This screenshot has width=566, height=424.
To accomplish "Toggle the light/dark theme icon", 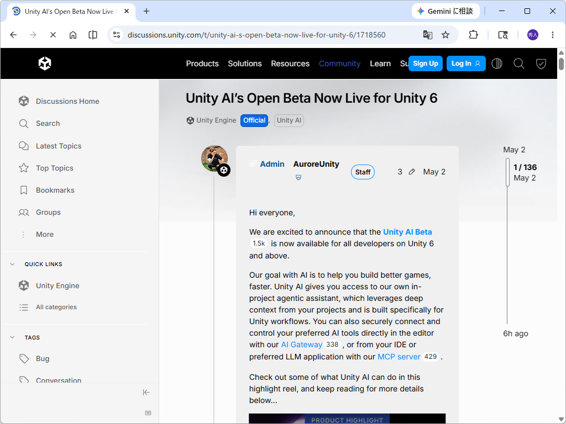I will tap(497, 64).
